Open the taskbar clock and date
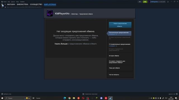179x100 pixels. coord(171,98)
